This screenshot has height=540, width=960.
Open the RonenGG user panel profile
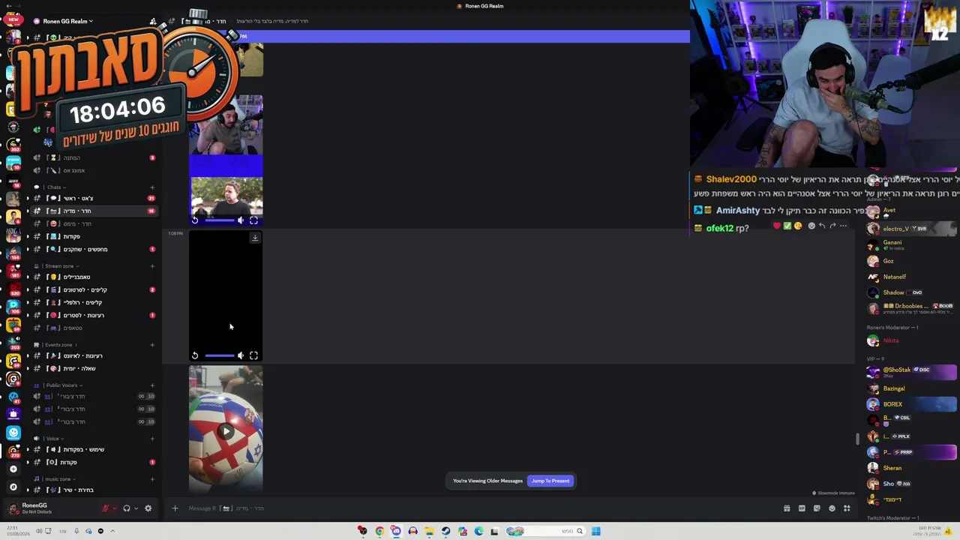click(51, 508)
